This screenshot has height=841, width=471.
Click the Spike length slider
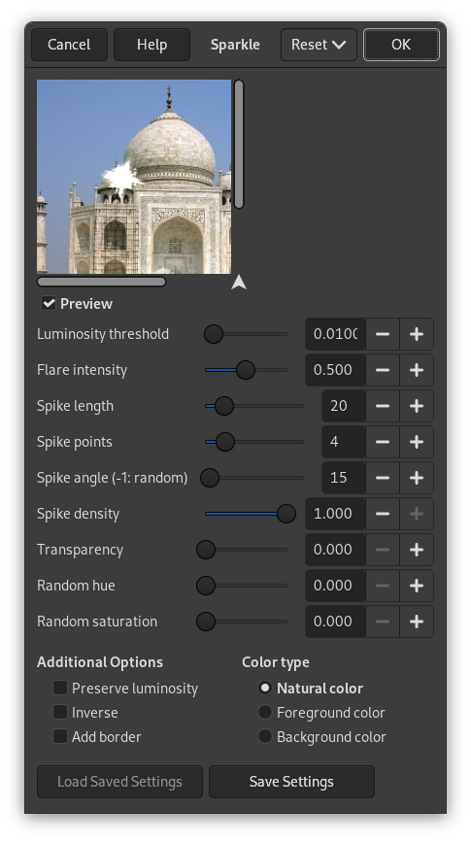(254, 406)
